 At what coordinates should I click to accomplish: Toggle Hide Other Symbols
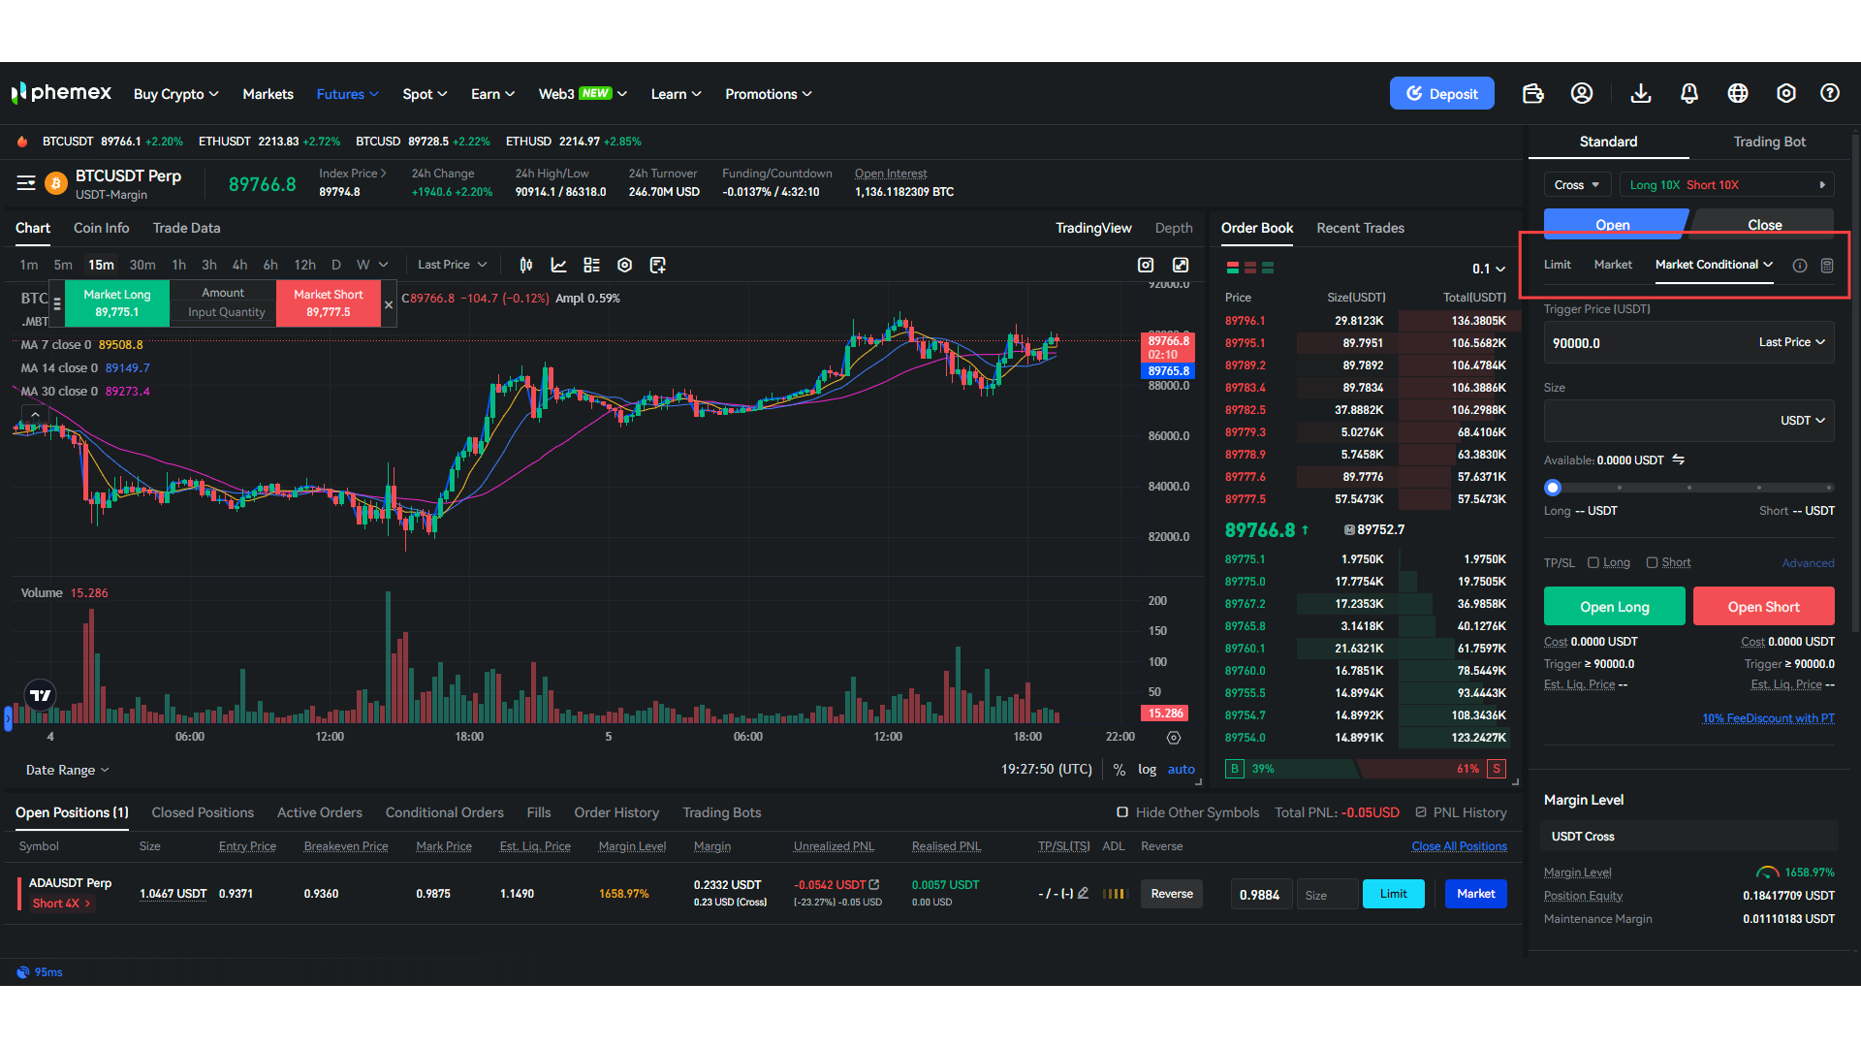click(x=1121, y=812)
